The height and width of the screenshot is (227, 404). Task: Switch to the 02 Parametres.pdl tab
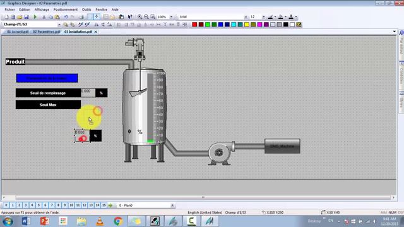pyautogui.click(x=46, y=32)
